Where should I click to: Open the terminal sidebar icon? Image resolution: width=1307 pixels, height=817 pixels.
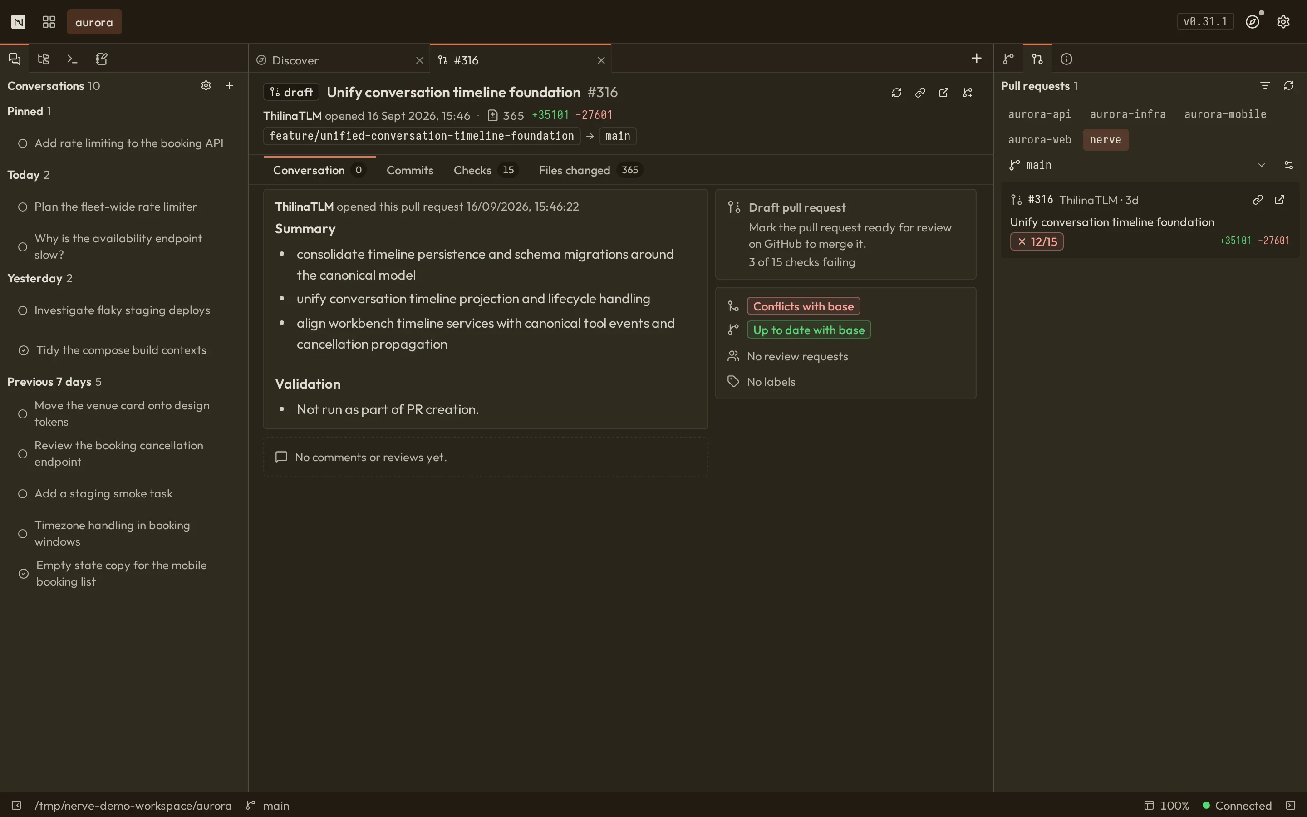pos(72,59)
